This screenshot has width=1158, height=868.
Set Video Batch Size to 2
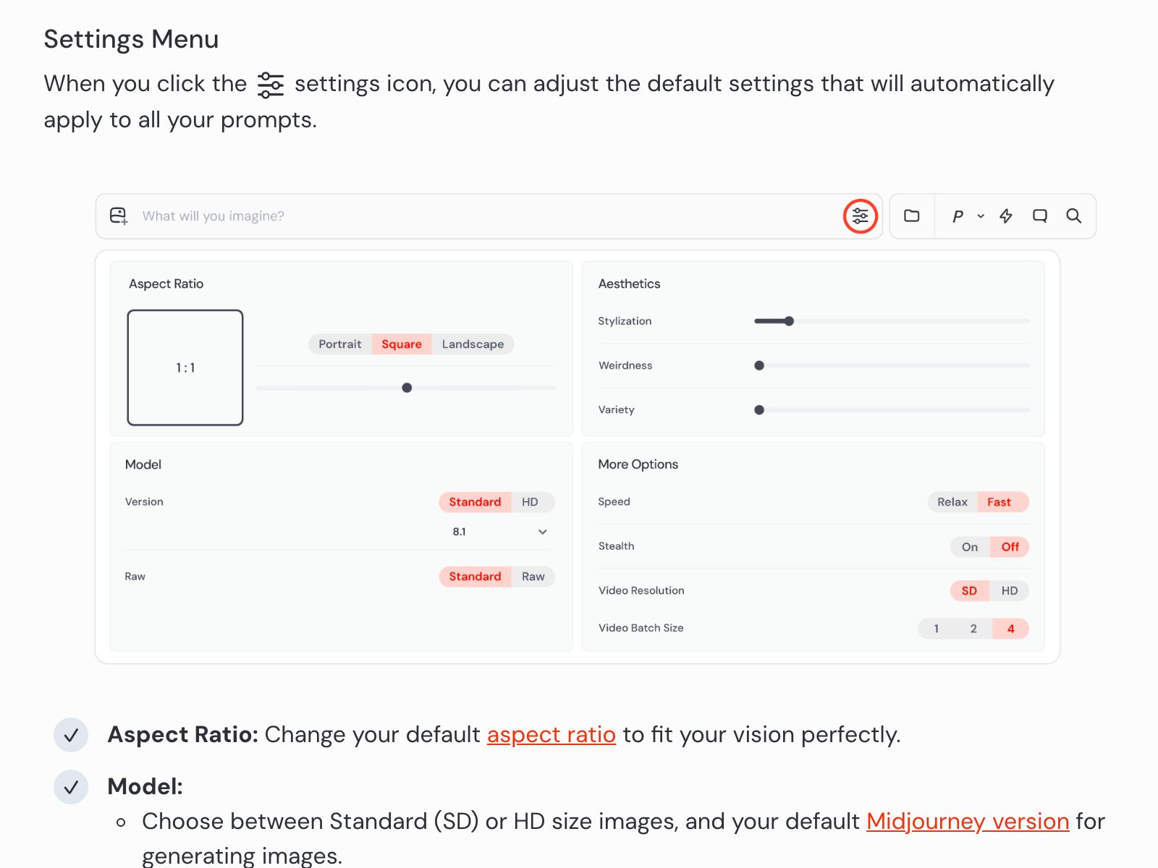(973, 629)
